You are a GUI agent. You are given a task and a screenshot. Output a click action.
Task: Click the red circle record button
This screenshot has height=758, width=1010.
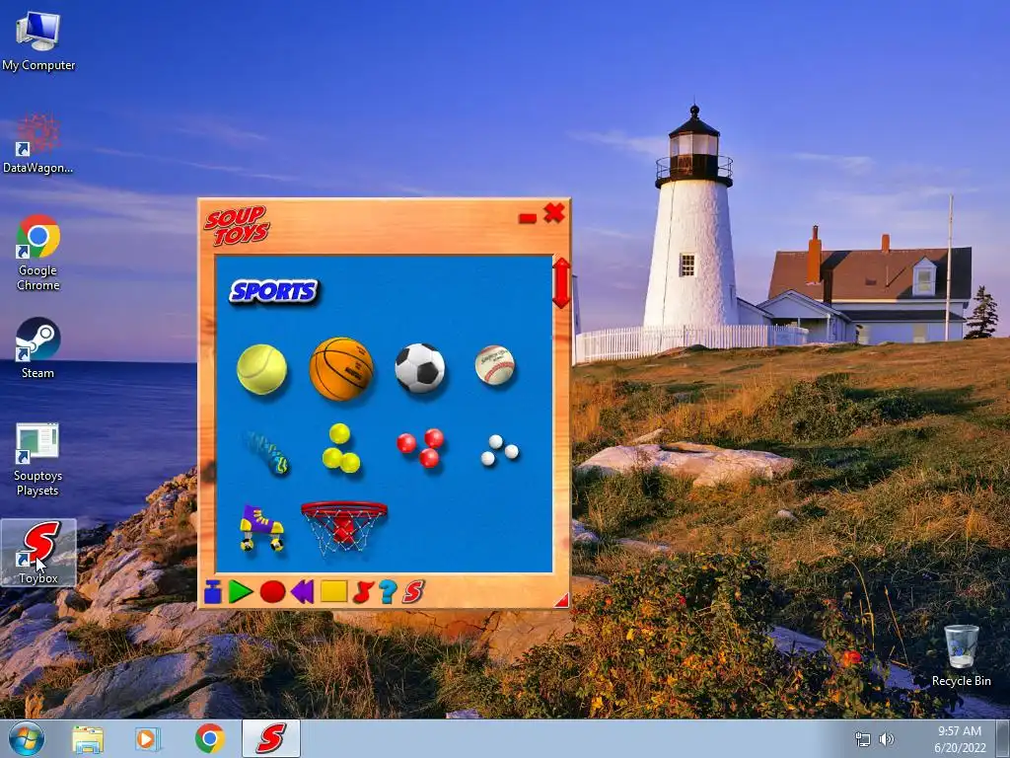[x=272, y=592]
